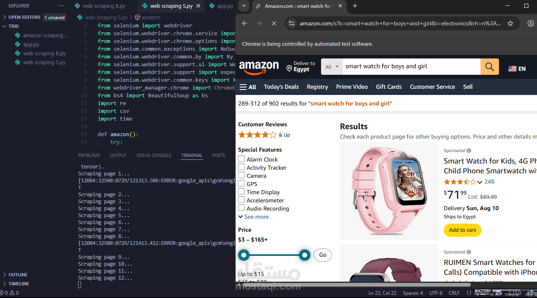
Task: Open Amazon hamburger All menu
Action: [x=248, y=87]
